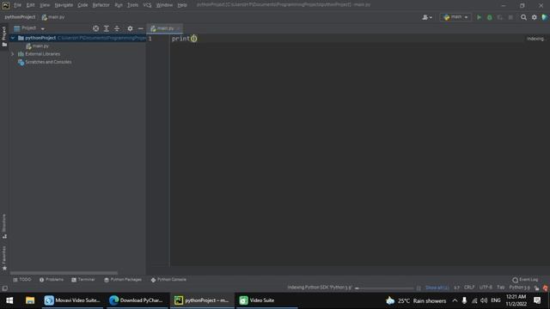Open Project view selector dropdown

point(29,28)
